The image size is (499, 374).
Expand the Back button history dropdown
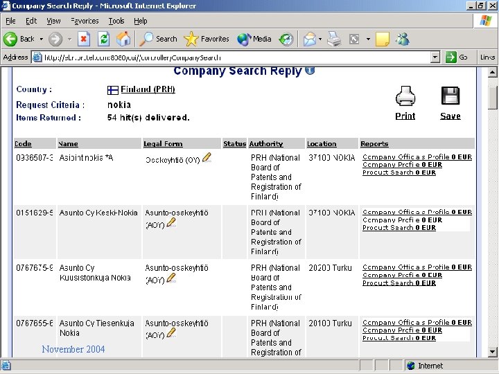[x=42, y=39]
